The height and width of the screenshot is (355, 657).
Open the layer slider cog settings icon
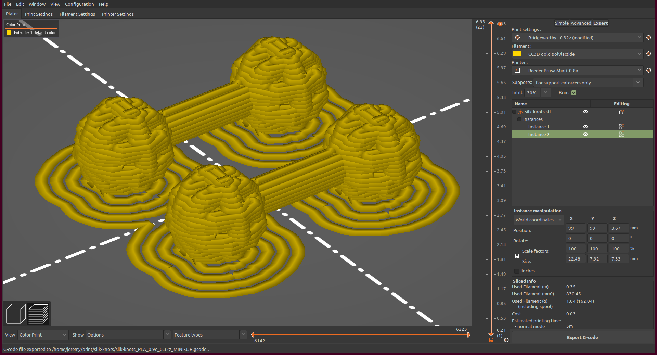point(506,340)
